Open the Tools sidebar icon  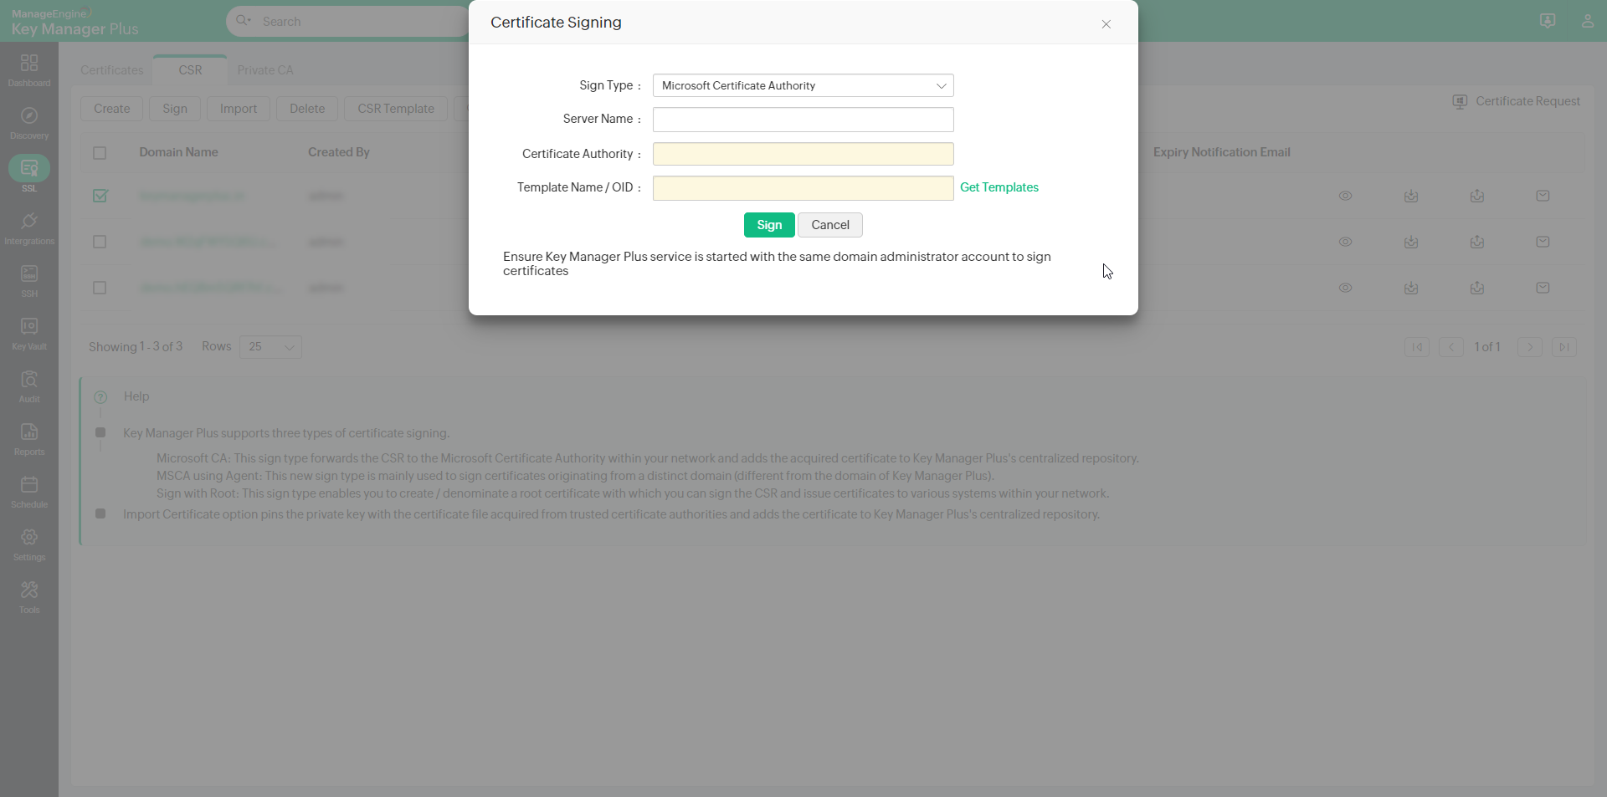[x=29, y=596]
